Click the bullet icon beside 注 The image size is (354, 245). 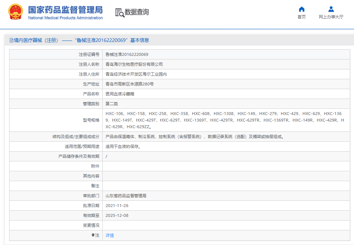click(x=93, y=236)
